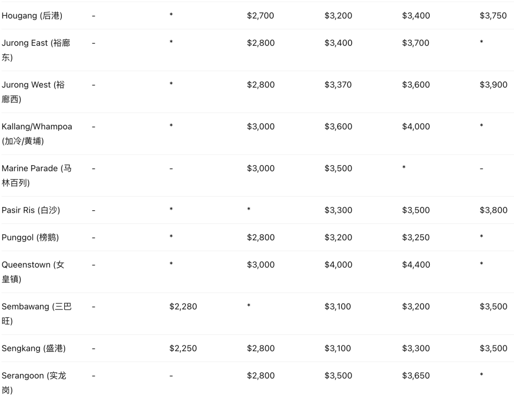Select $3,700 in the Jurong East row
Screen dimensions: 514x403
[415, 43]
